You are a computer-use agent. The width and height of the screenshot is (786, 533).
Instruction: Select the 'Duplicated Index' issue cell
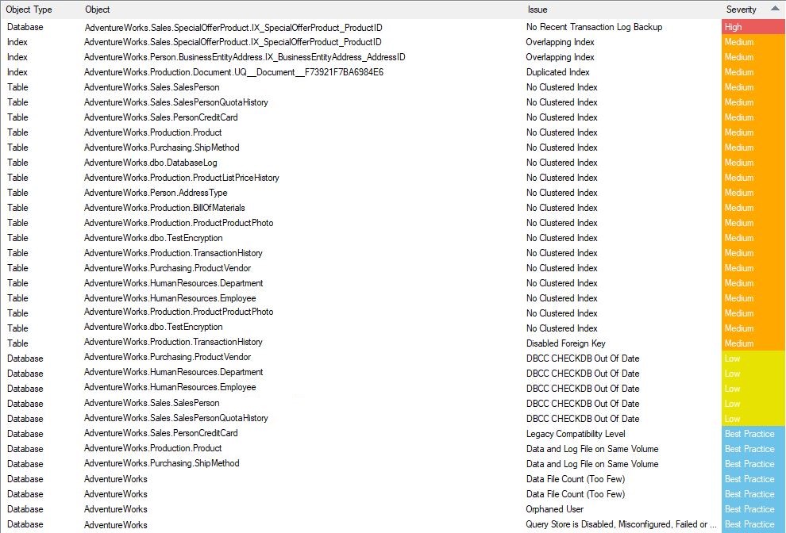pyautogui.click(x=558, y=72)
